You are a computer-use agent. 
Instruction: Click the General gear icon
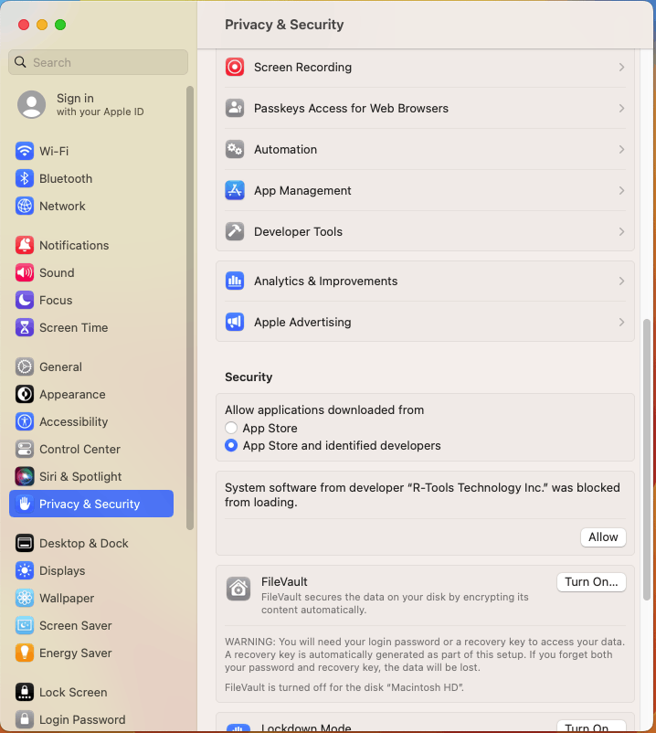(25, 367)
